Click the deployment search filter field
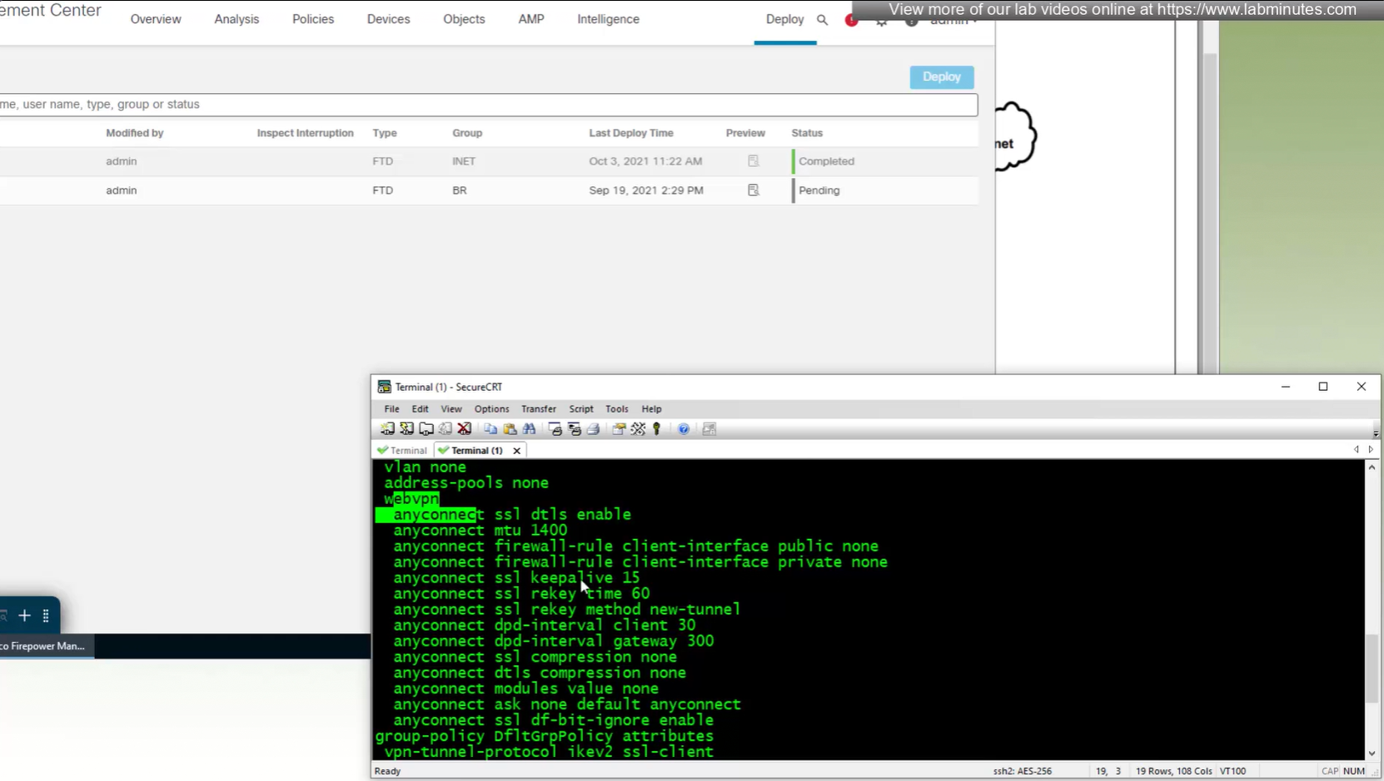 click(487, 105)
